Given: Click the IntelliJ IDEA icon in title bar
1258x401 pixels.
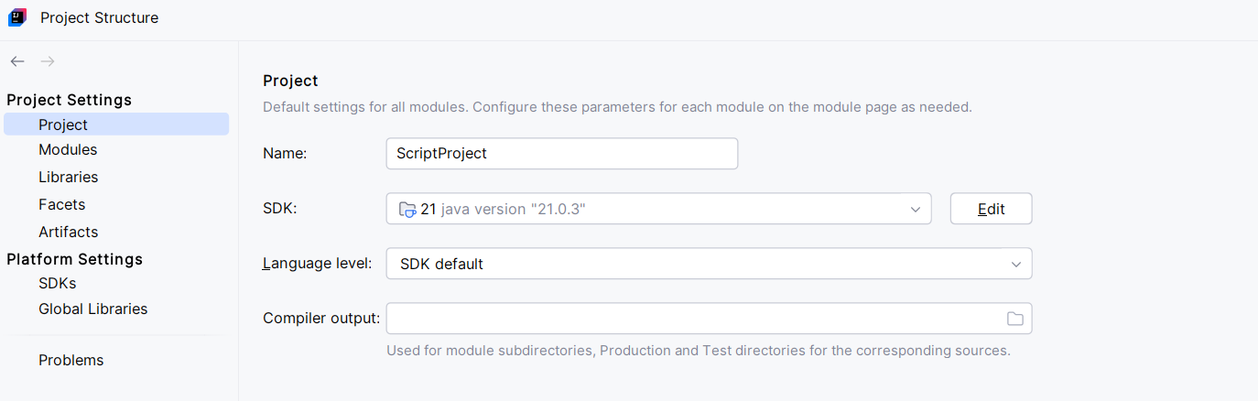Looking at the screenshot, I should coord(17,17).
